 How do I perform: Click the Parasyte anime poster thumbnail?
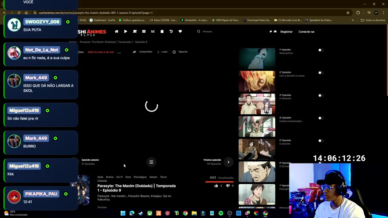(84, 190)
